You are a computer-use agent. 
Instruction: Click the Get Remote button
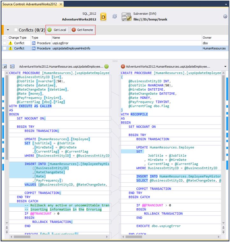click(83, 30)
